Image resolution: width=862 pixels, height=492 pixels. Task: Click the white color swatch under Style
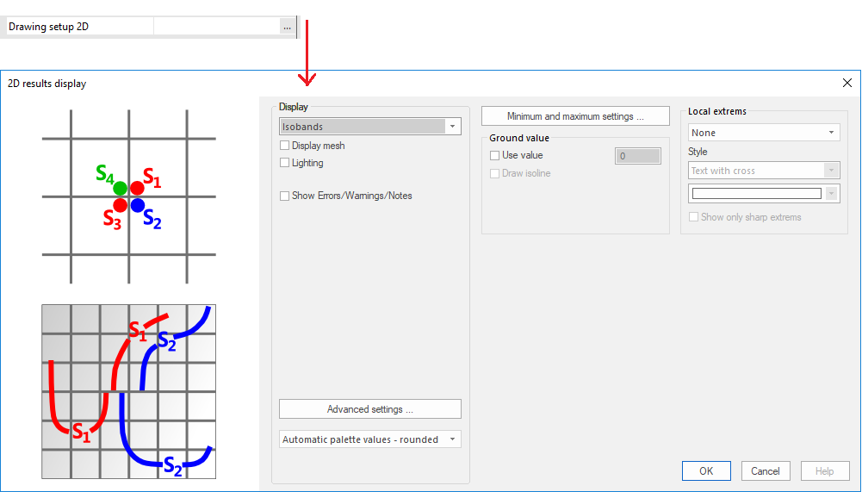757,194
